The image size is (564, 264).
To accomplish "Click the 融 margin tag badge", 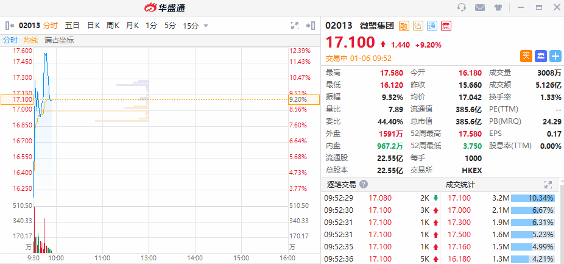I will [404, 26].
